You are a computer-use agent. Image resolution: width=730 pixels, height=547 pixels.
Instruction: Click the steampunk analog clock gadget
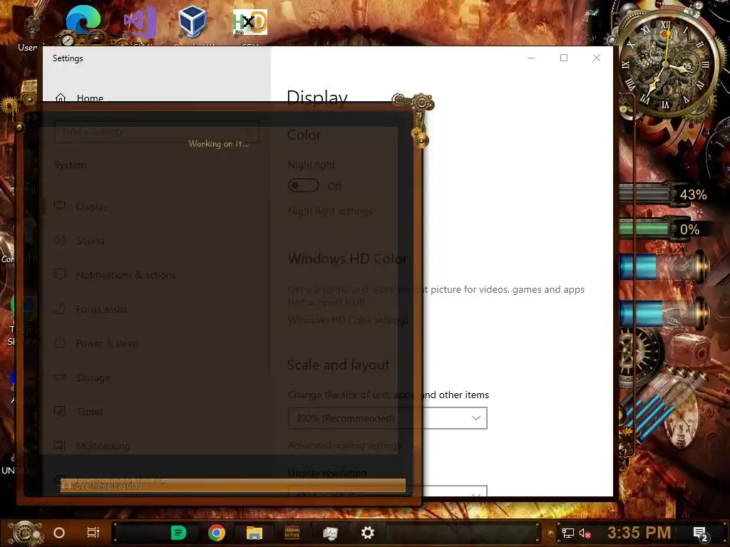click(x=667, y=63)
